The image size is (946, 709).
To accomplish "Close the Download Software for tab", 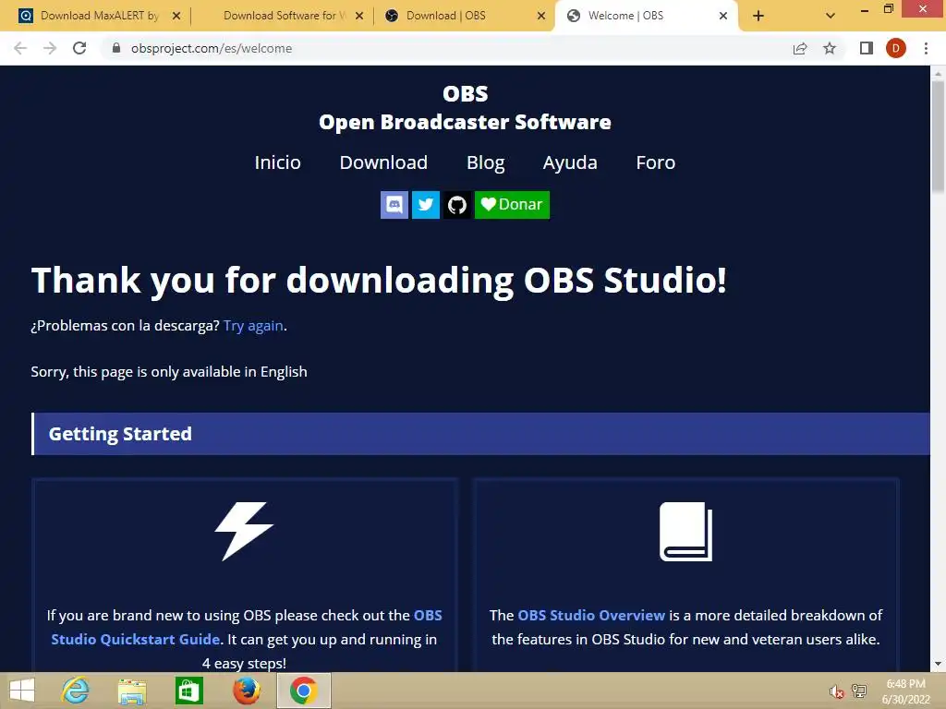I will 359,16.
